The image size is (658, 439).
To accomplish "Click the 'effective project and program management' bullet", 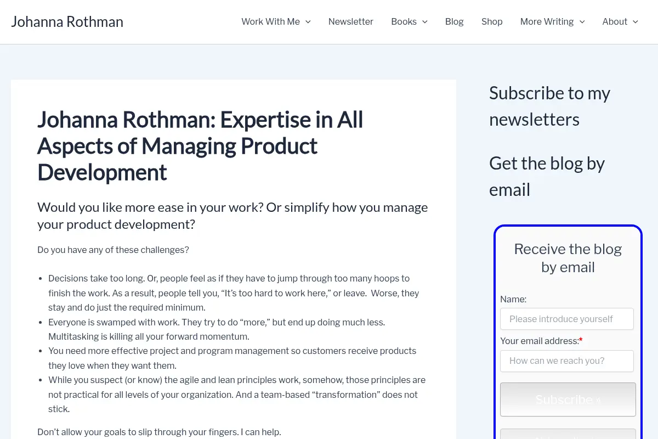I will [x=232, y=358].
